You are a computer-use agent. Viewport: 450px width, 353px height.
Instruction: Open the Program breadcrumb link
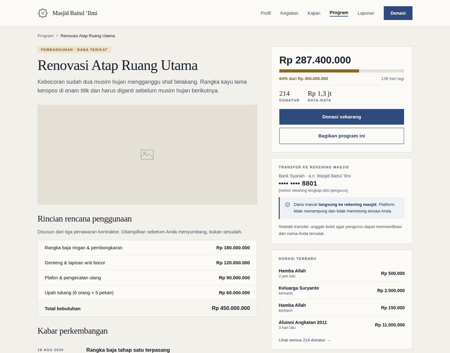(46, 36)
